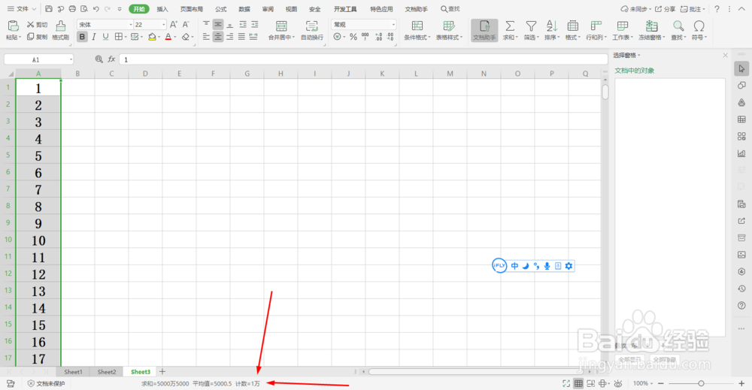Toggle align right
Screen dimensions: 752x390
(229, 37)
